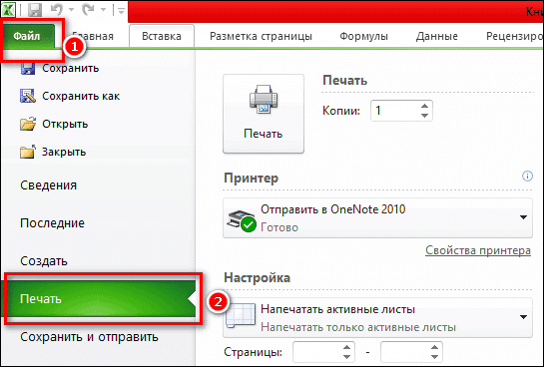
Task: Click the Настройка section heading
Action: point(258,277)
